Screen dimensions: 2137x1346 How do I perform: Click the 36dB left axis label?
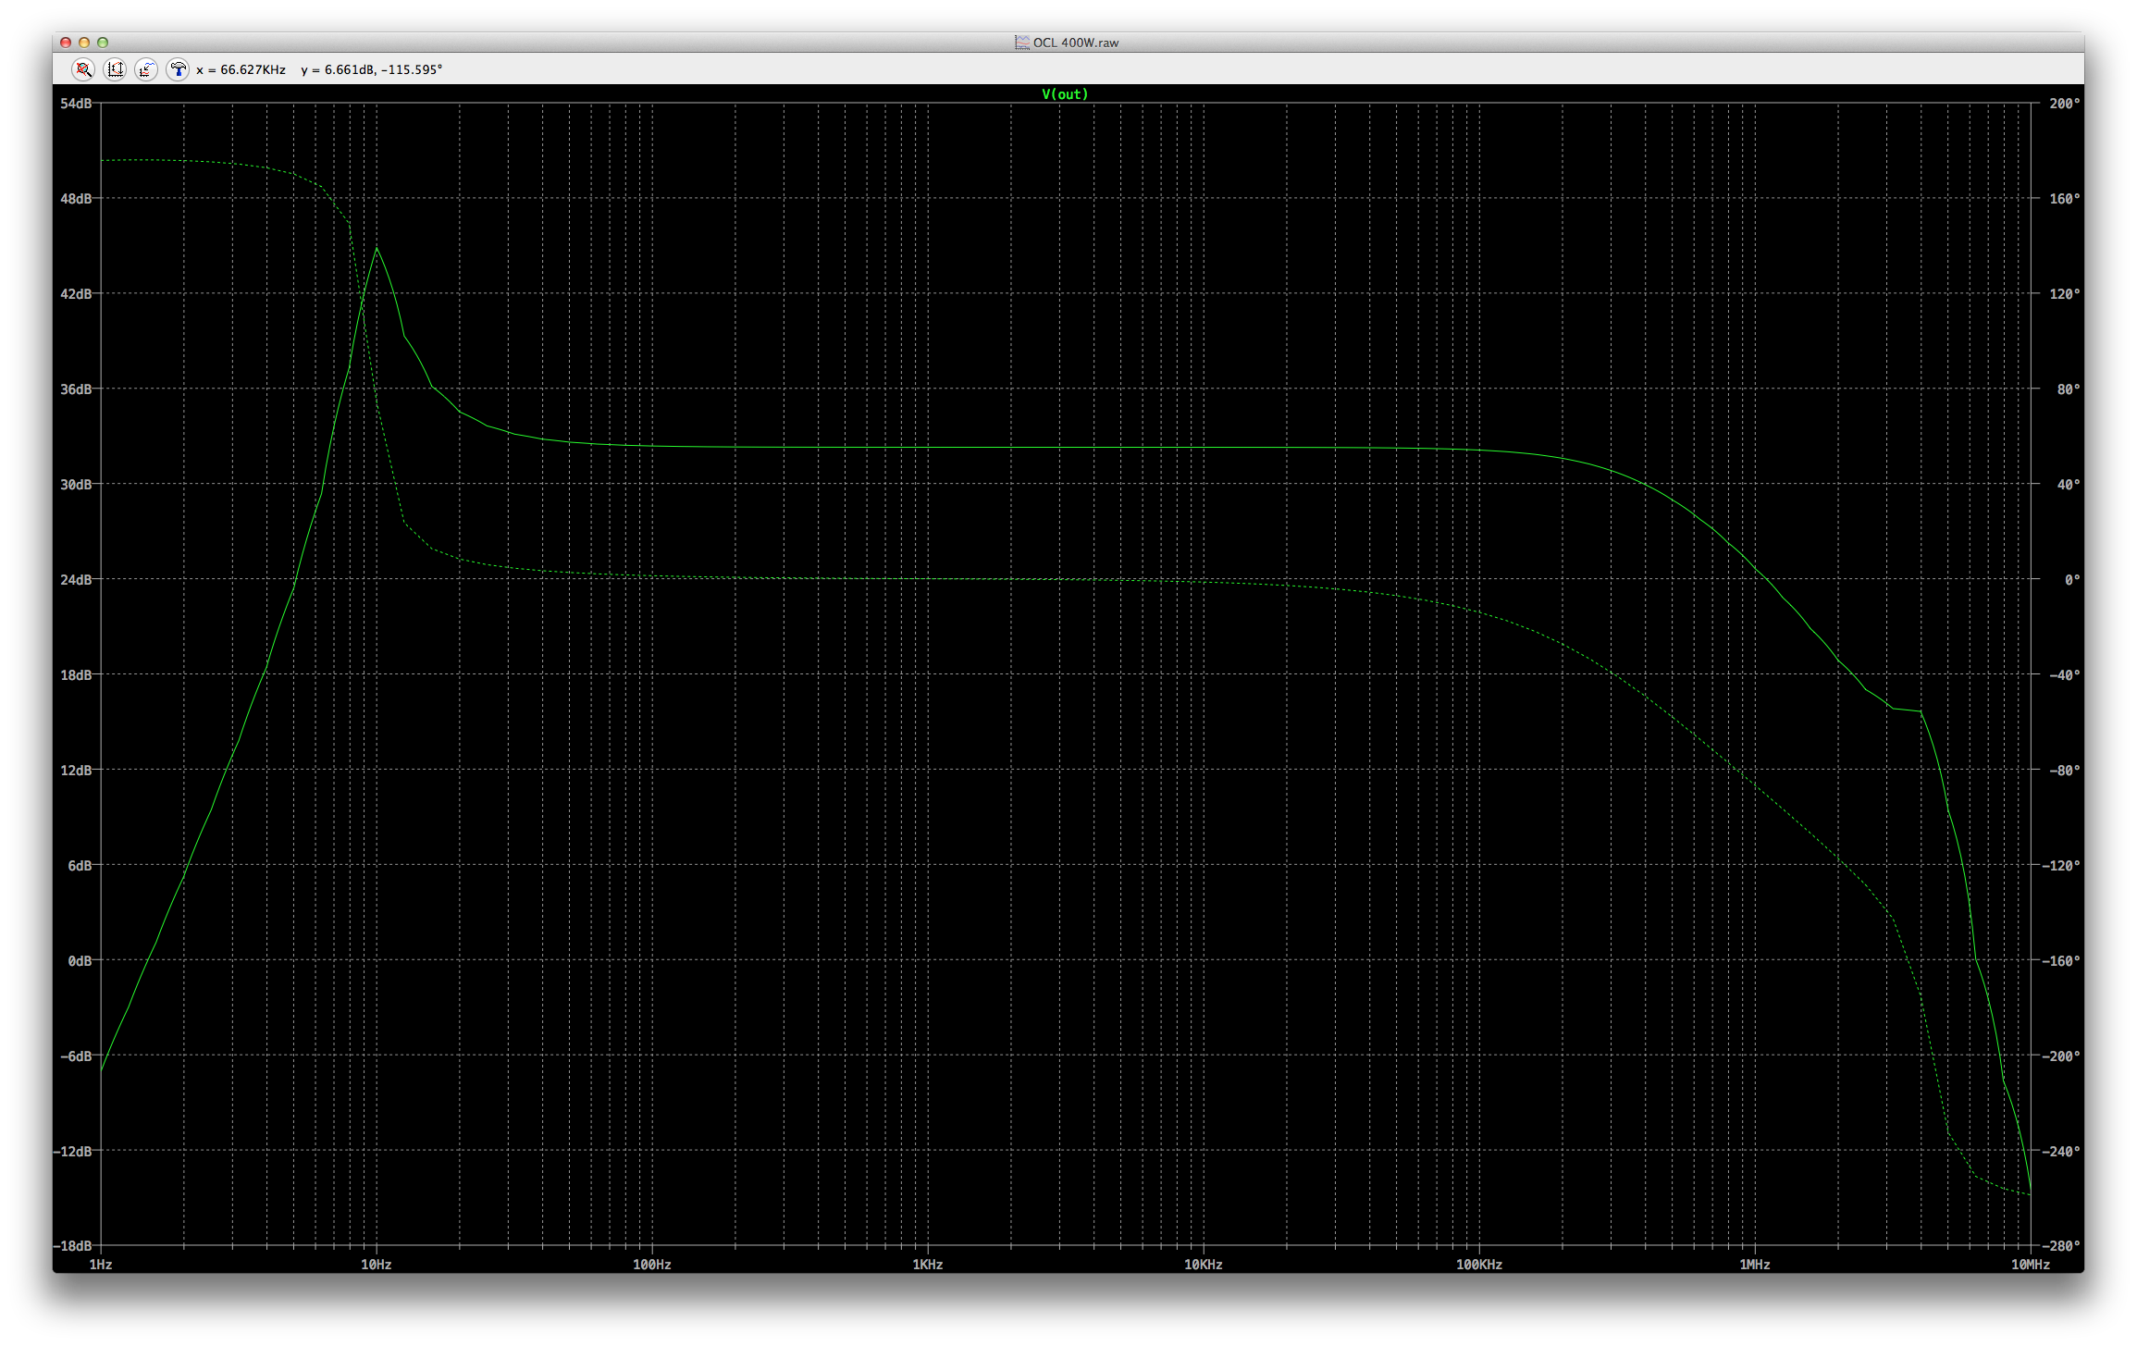pyautogui.click(x=76, y=389)
